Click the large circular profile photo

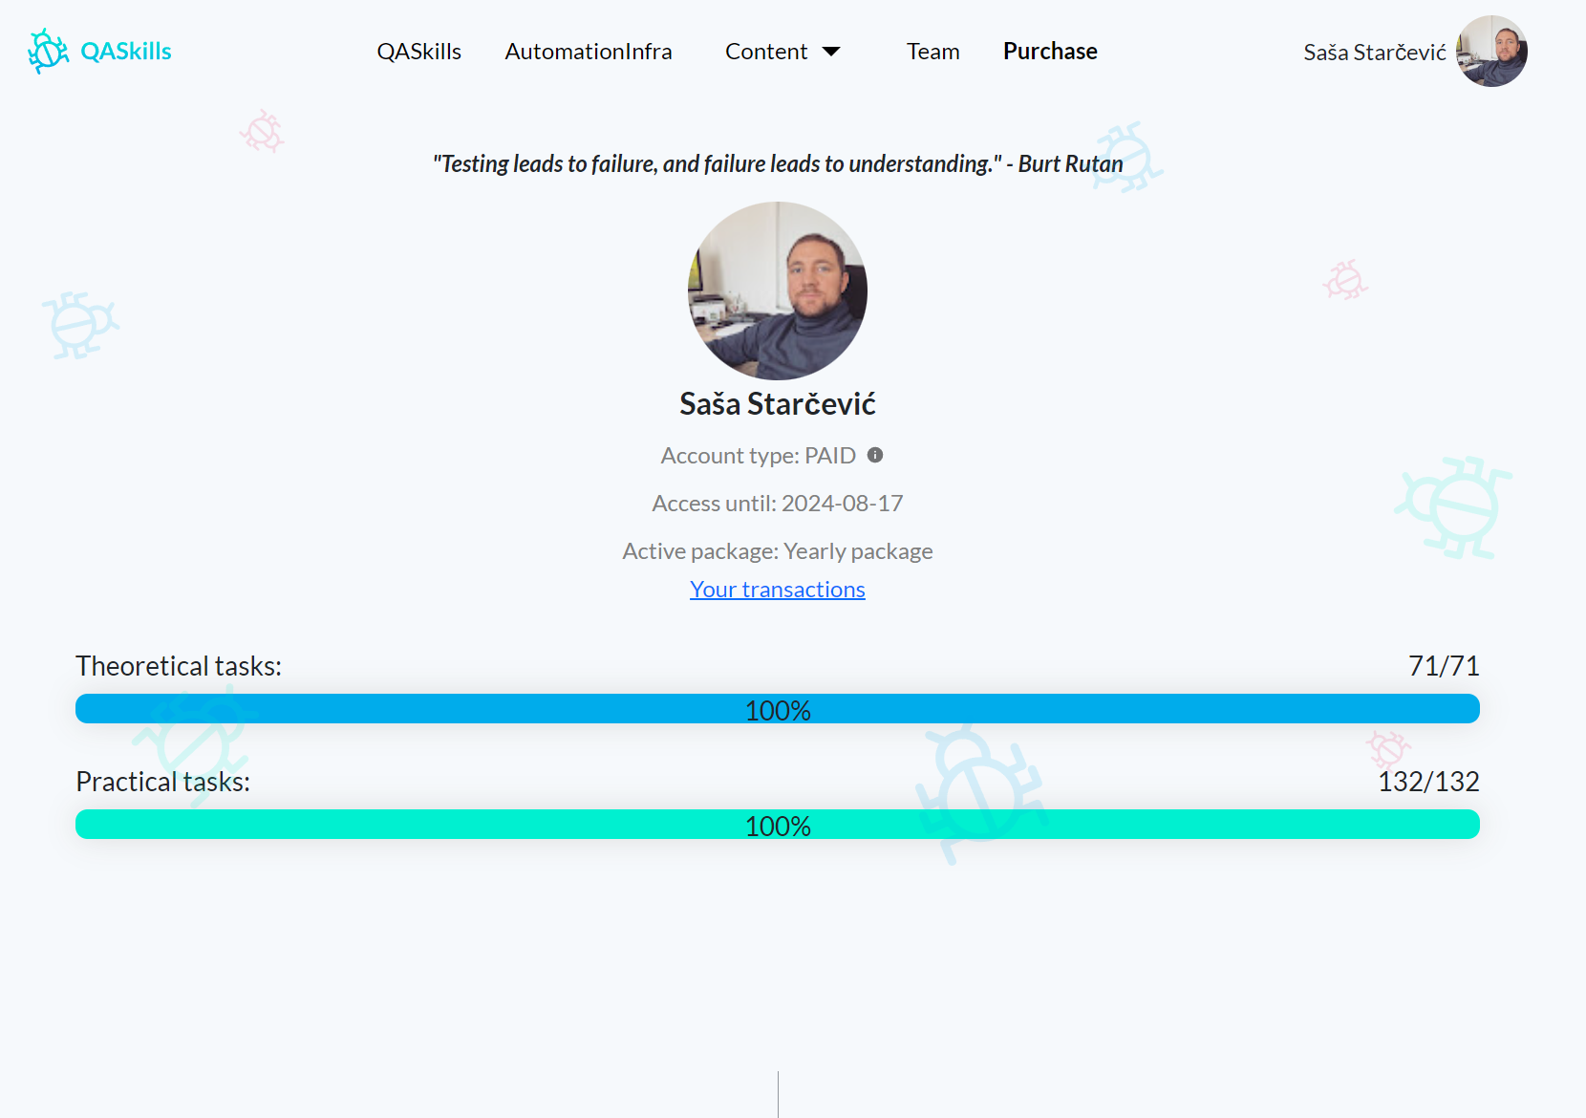778,290
